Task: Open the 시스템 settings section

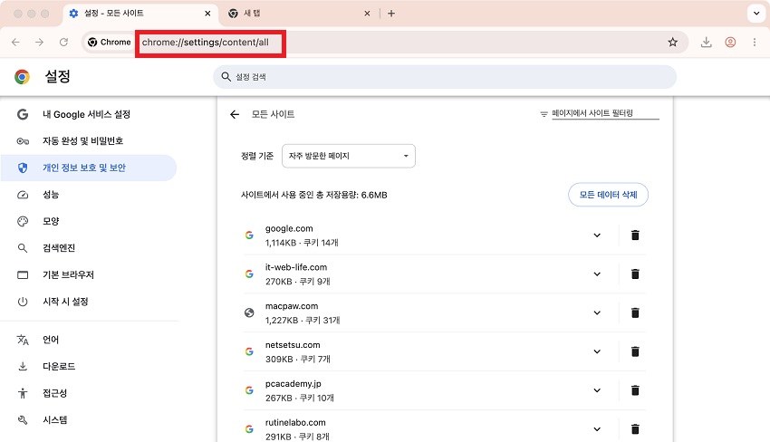Action: (89, 420)
